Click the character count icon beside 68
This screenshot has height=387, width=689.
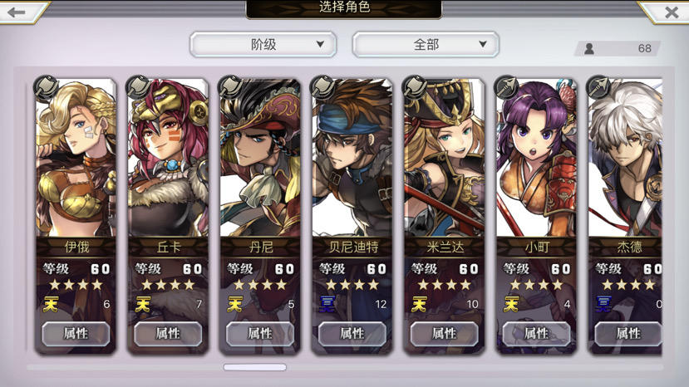tap(589, 48)
